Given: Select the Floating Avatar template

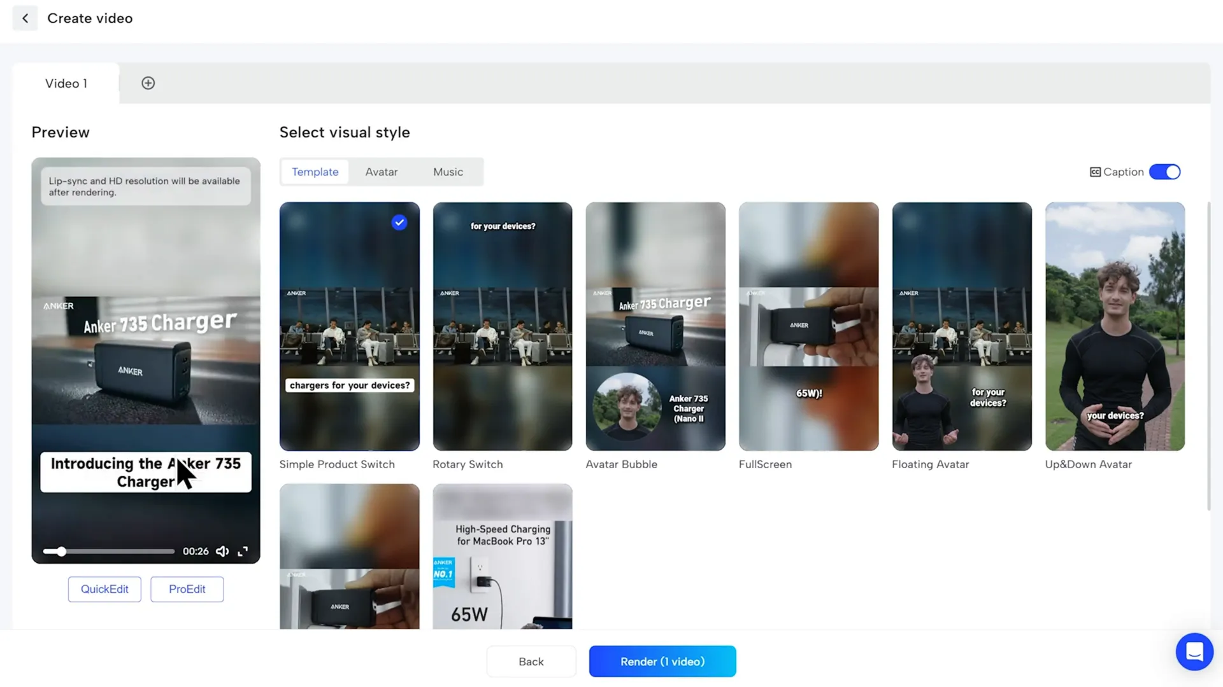Looking at the screenshot, I should [962, 326].
